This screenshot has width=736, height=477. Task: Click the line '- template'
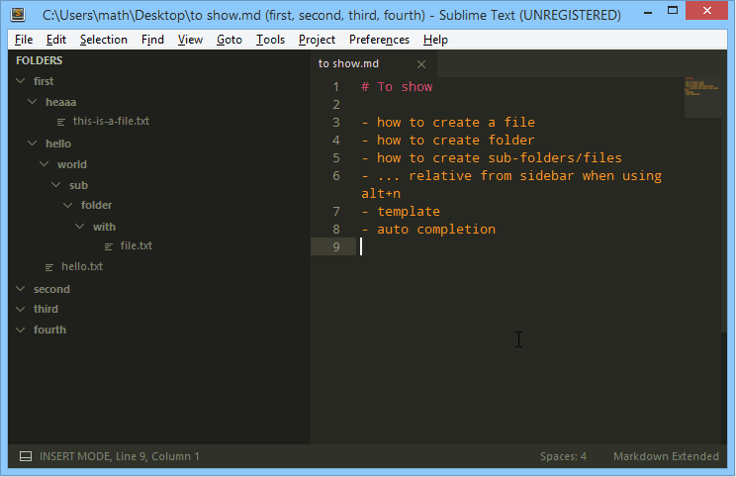point(401,212)
